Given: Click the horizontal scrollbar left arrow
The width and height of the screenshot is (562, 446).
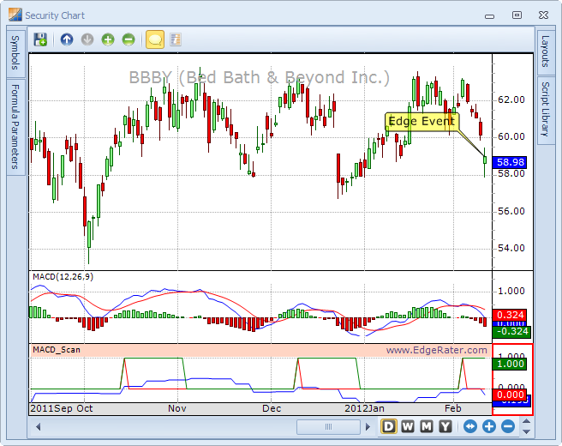Looking at the screenshot, I should point(38,427).
